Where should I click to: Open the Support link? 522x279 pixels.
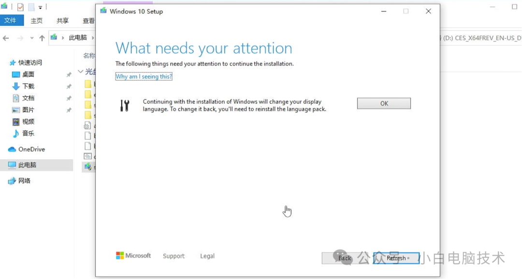[x=174, y=256]
